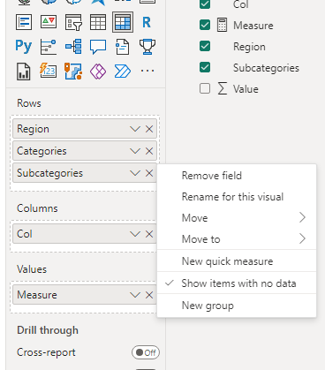
Task: Select the highlighted Matrix visual icon
Action: tap(123, 22)
